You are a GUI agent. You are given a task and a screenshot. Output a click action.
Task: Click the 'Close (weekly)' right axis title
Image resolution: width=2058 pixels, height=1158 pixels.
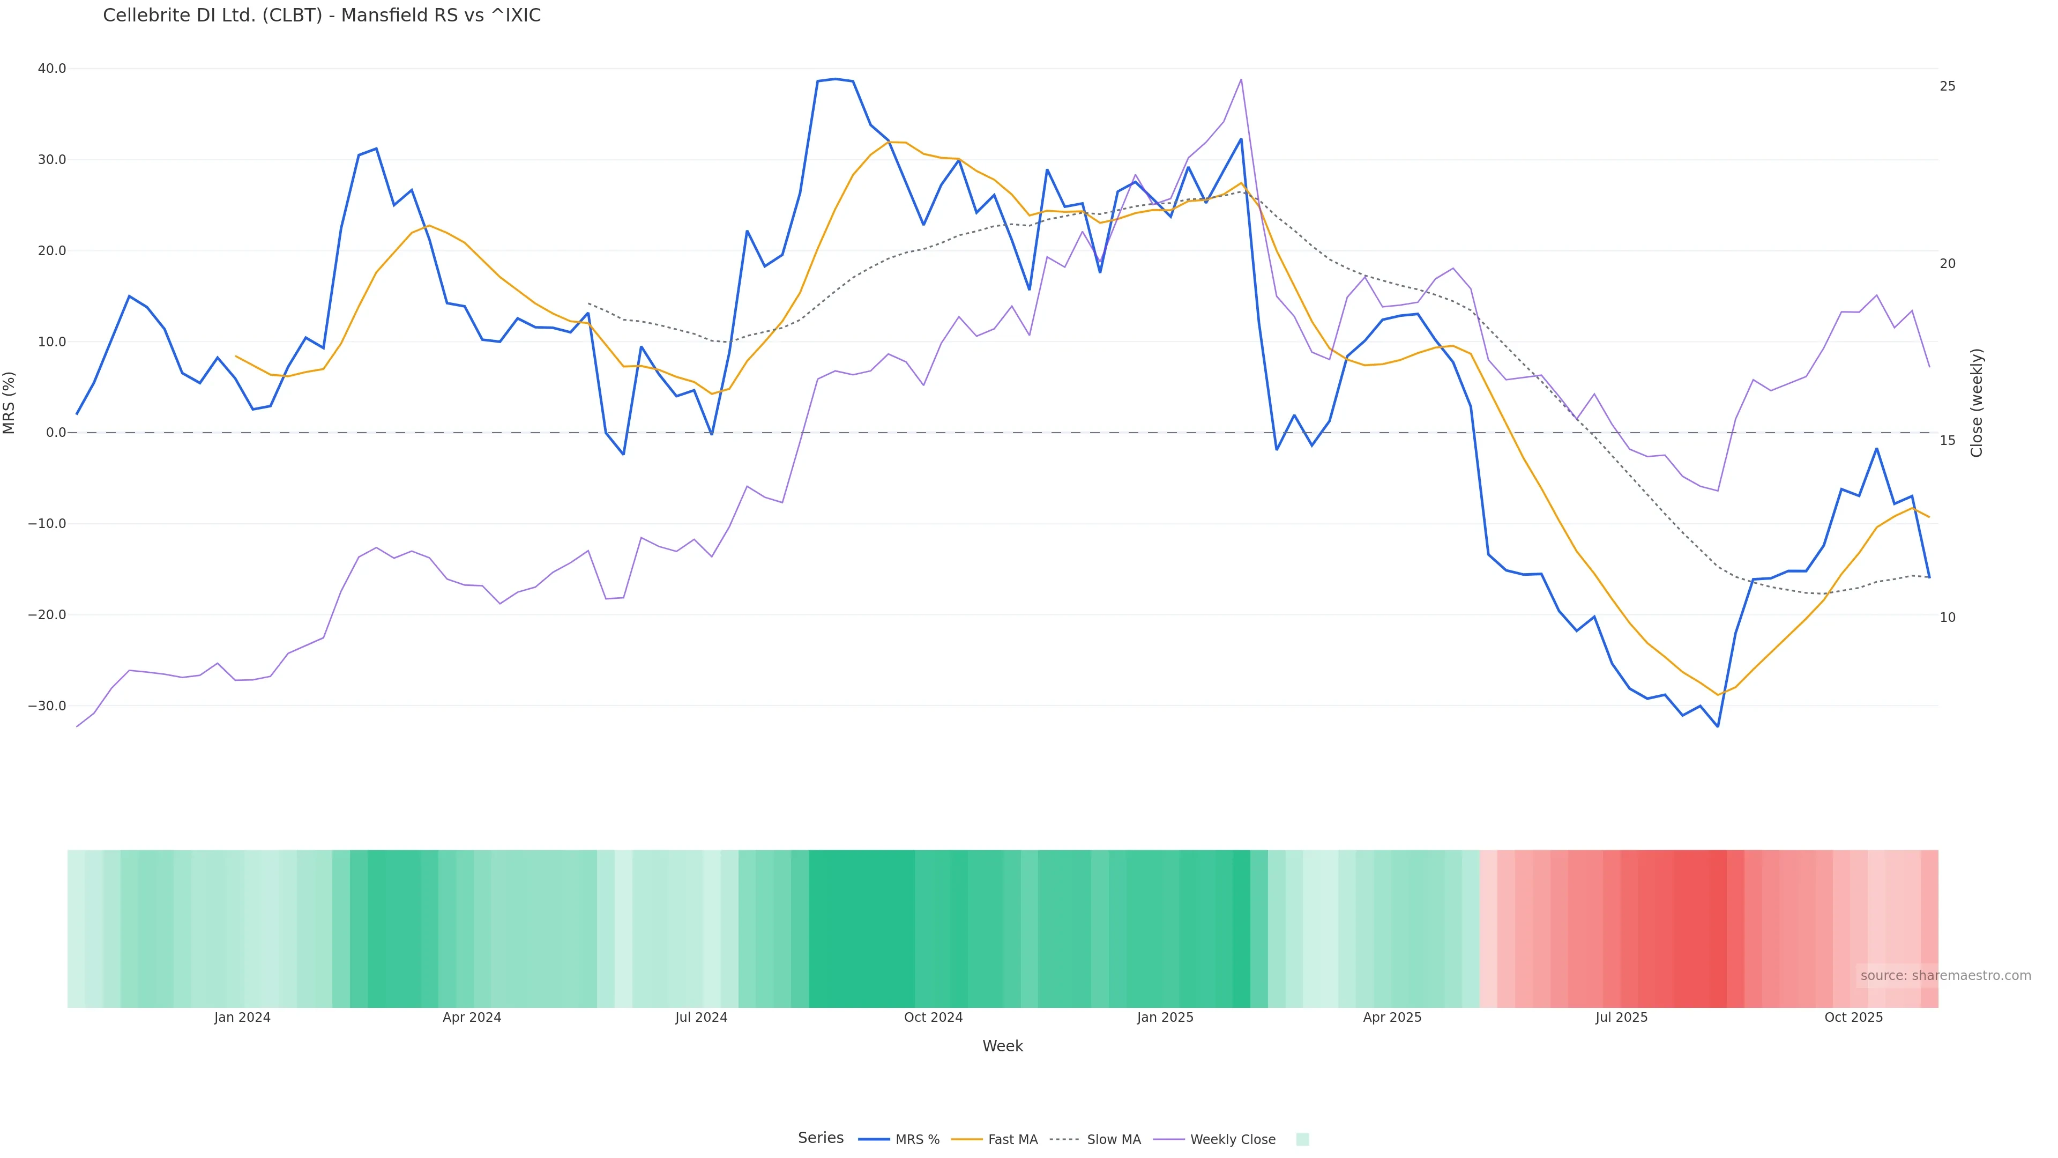(1977, 403)
